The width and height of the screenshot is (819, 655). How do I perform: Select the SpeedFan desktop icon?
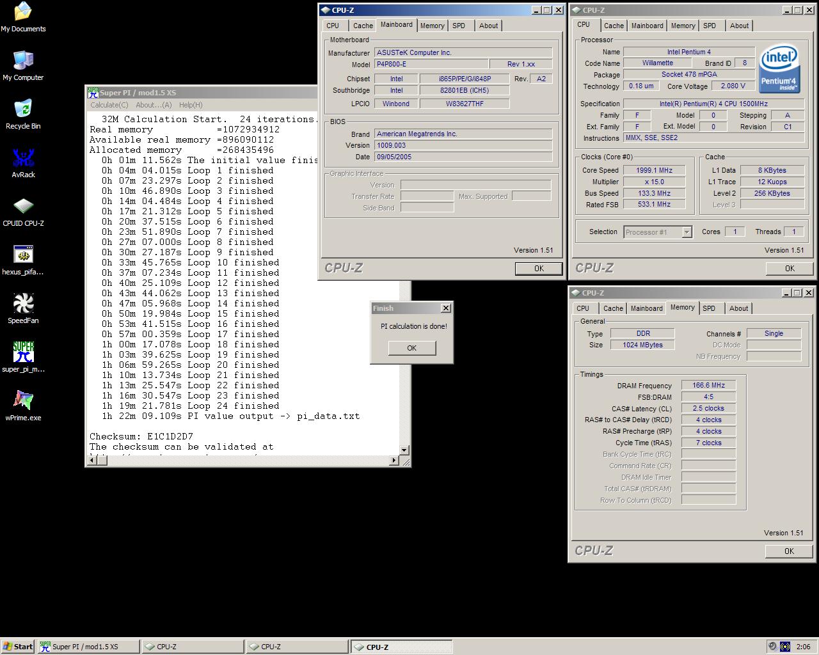23,308
